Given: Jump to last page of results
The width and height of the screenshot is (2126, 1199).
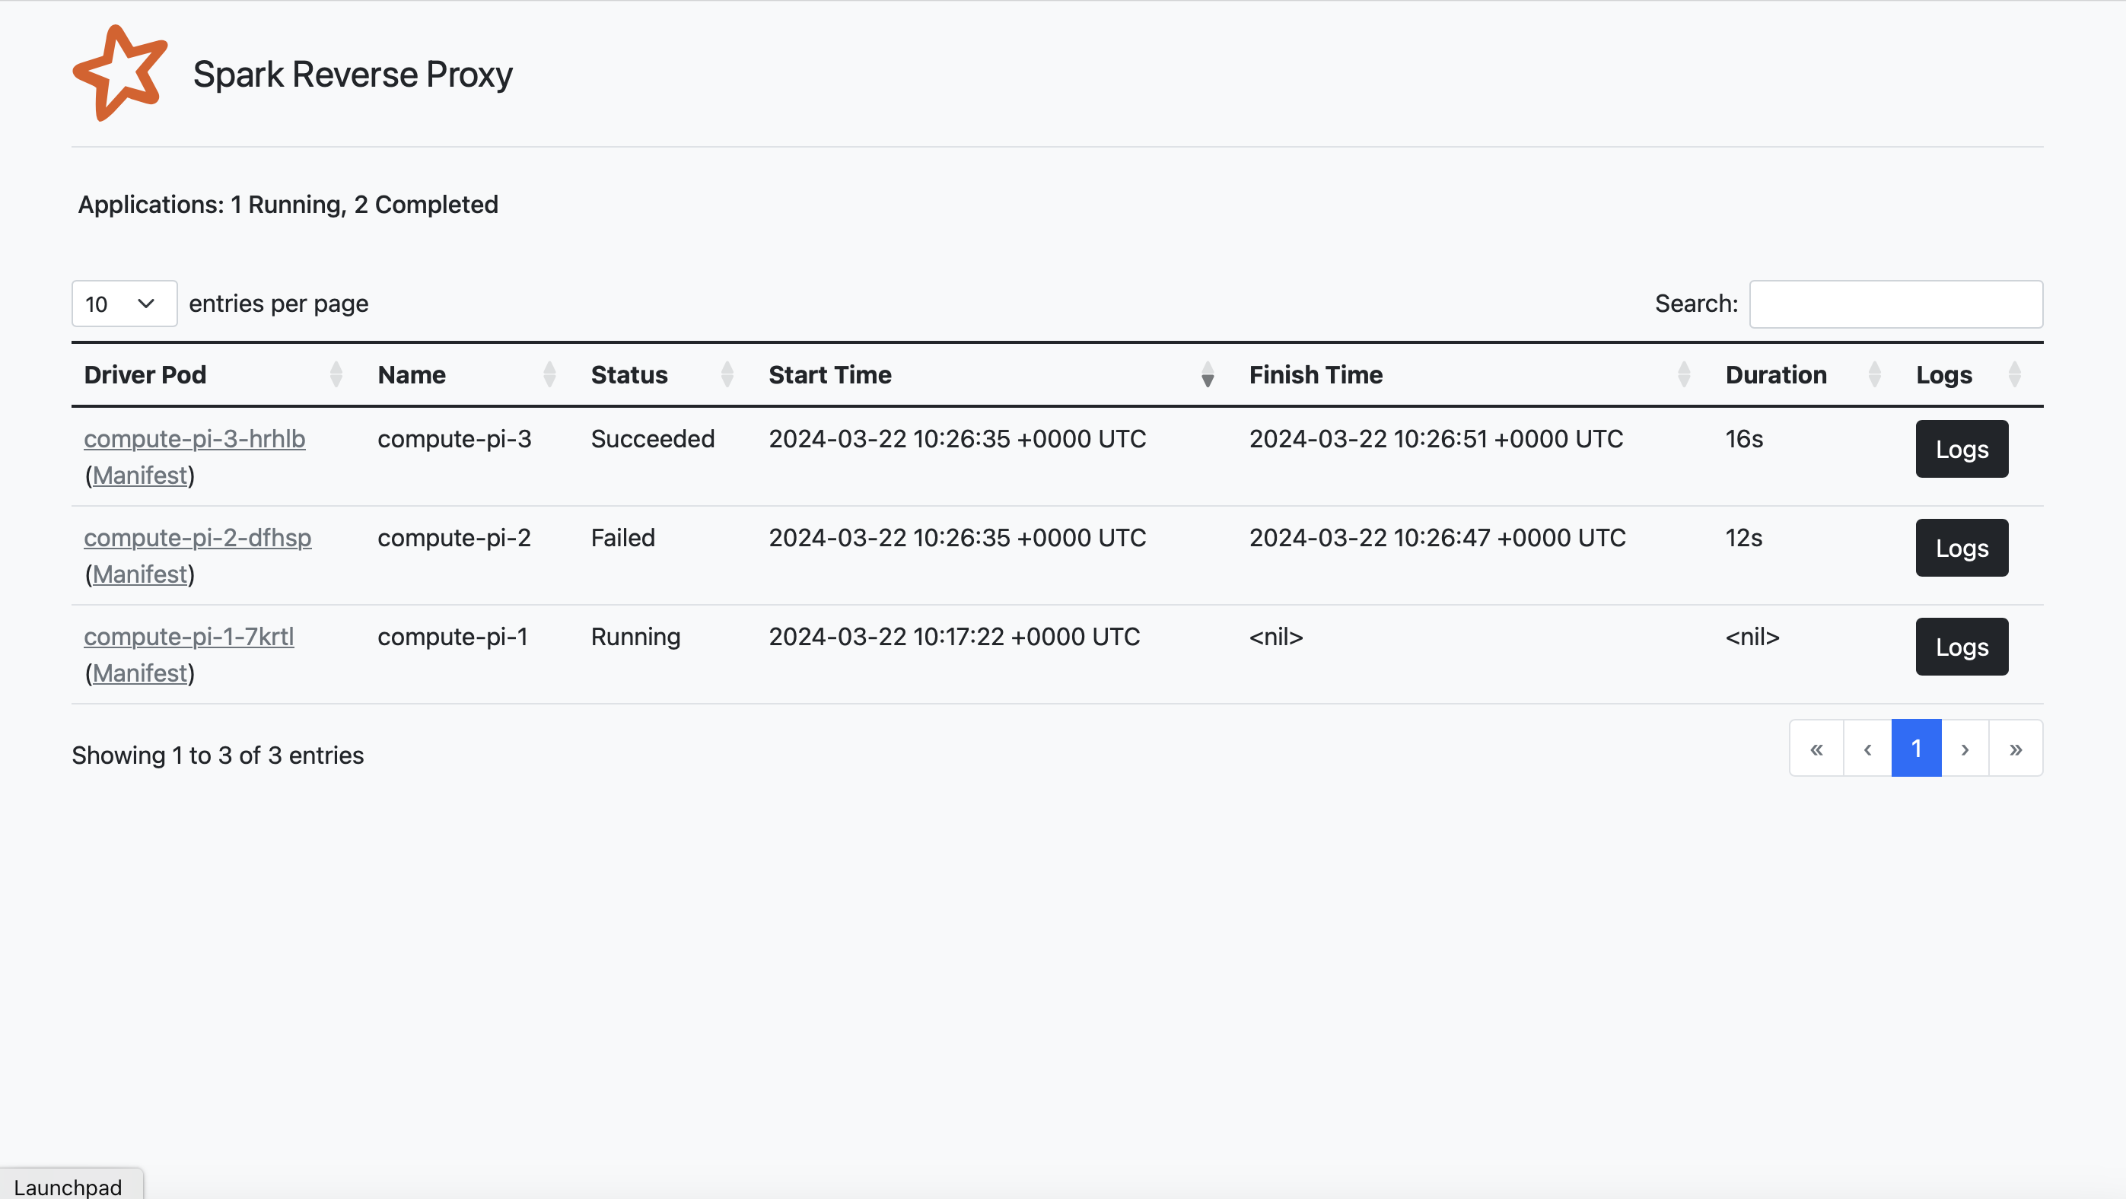Looking at the screenshot, I should (2016, 749).
